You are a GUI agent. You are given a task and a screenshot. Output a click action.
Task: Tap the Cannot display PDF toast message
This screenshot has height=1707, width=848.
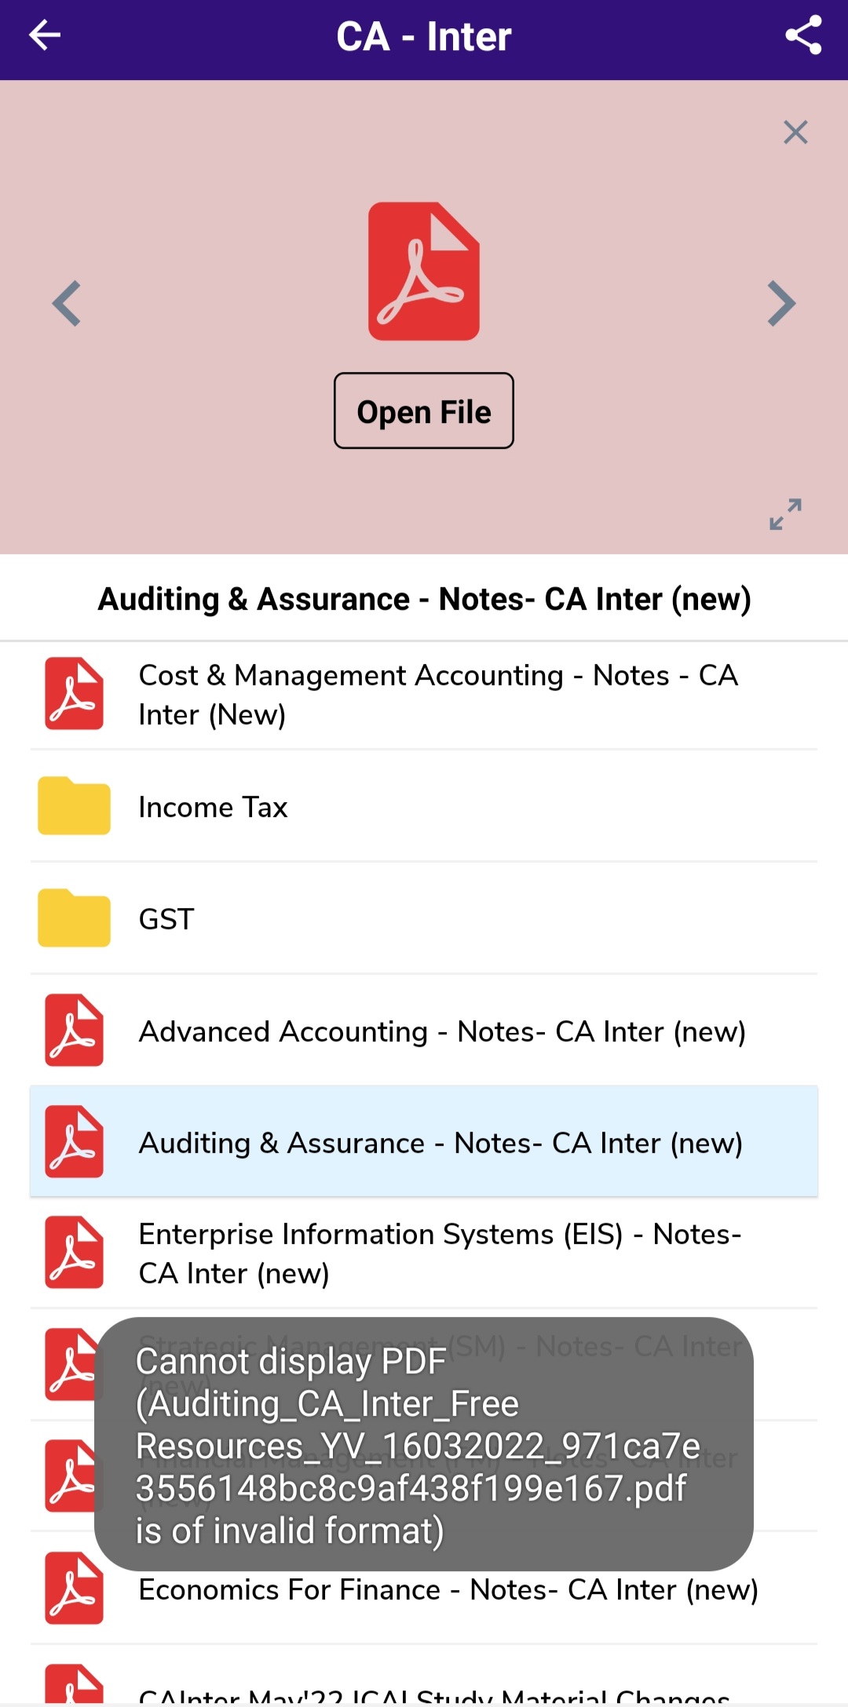point(424,1444)
